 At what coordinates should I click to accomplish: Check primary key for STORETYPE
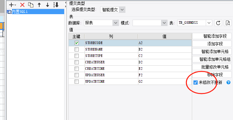(76, 56)
